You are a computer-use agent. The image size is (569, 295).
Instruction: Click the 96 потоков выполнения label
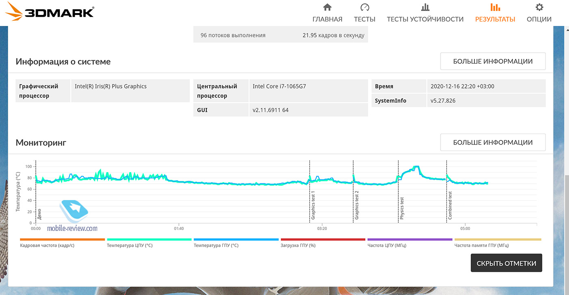233,35
